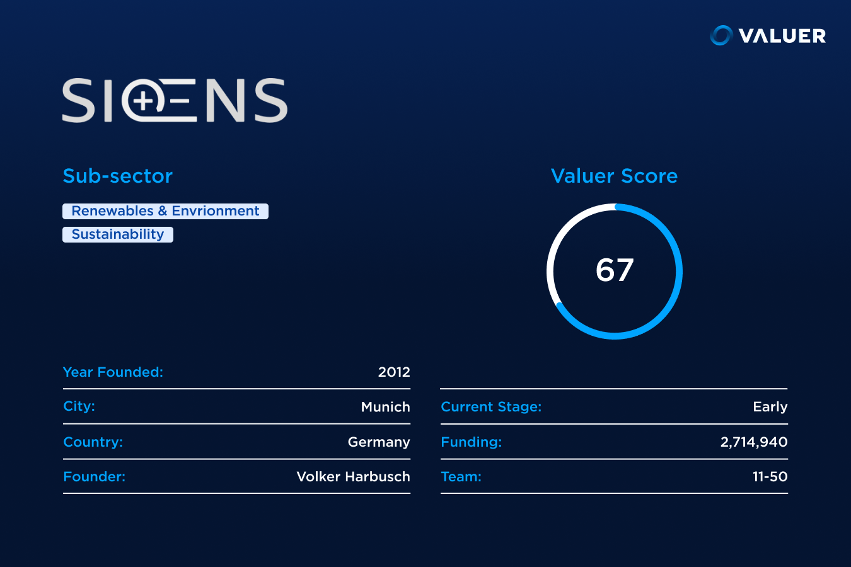Select the Renewables & Envrionment tag
Viewport: 851px width, 567px height.
point(165,211)
